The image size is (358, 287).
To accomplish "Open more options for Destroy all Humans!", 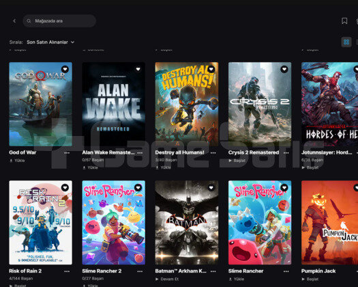I will 213,152.
